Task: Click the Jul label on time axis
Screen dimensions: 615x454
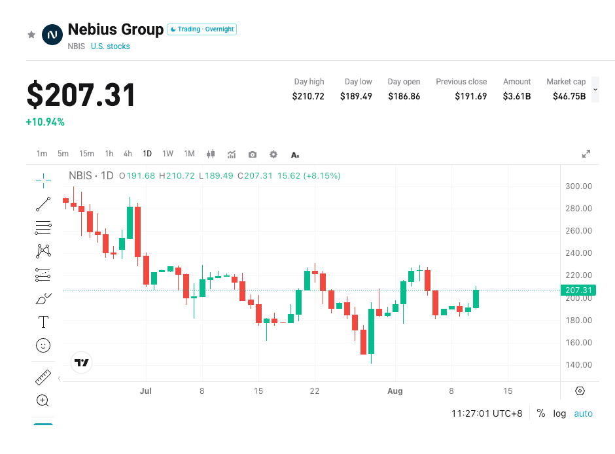Action: pos(145,391)
